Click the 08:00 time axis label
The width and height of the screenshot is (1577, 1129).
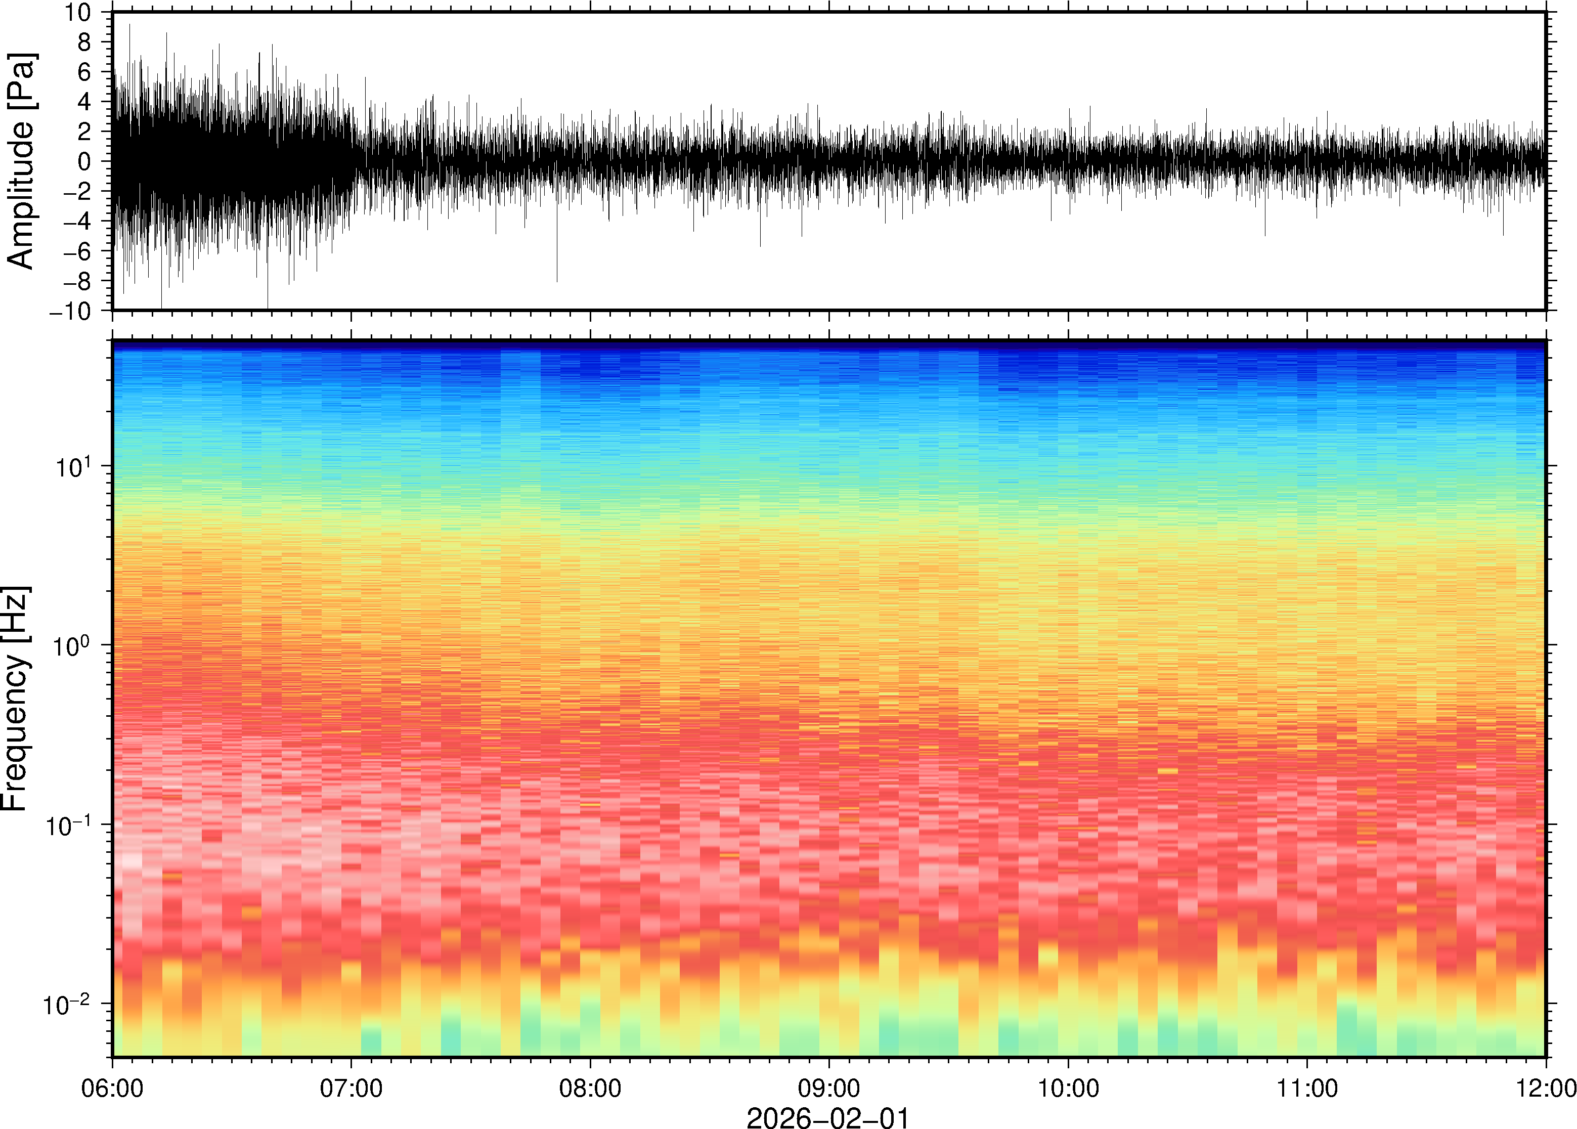(x=590, y=1088)
